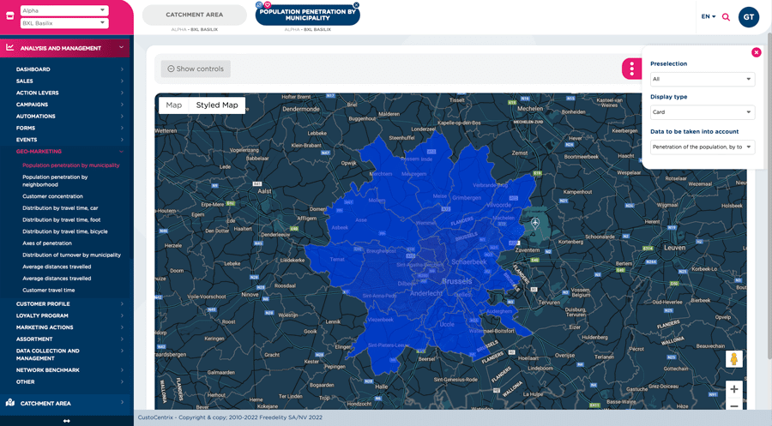This screenshot has width=772, height=426.
Task: Open the Alpha selector dropdown
Action: tap(63, 10)
